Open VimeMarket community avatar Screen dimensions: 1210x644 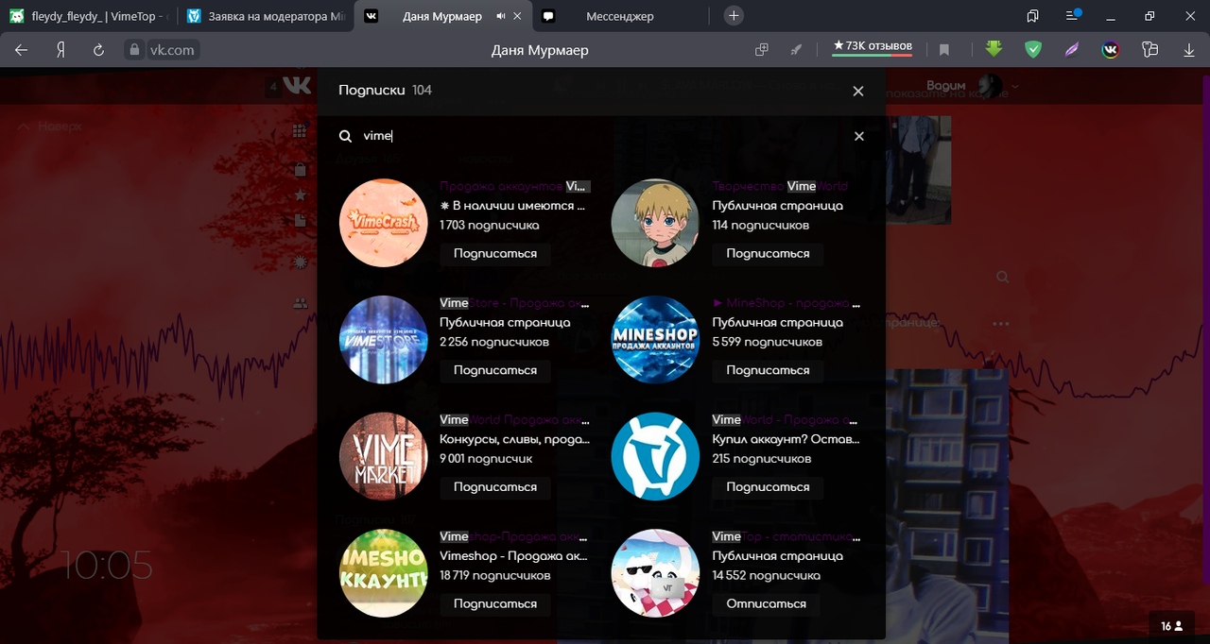click(x=383, y=457)
